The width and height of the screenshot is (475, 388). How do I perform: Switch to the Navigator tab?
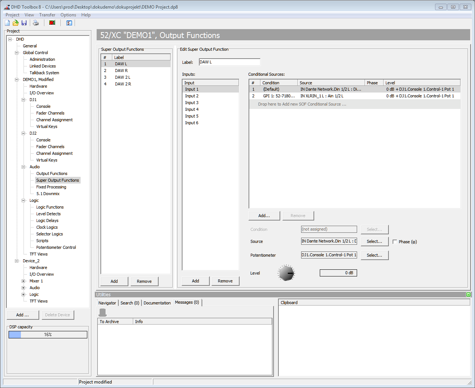(107, 303)
